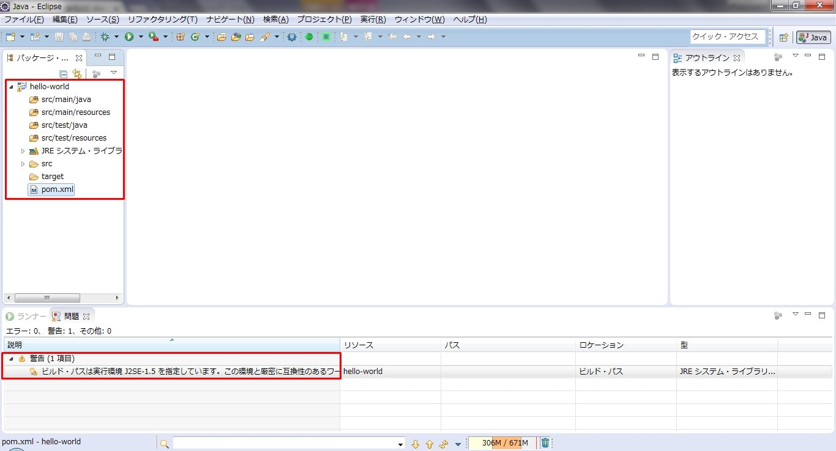This screenshot has width=836, height=451.
Task: Open the ヘルプ(H) menu
Action: [470, 20]
